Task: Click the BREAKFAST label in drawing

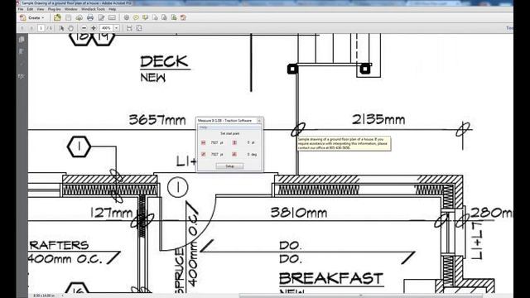Action: click(331, 278)
